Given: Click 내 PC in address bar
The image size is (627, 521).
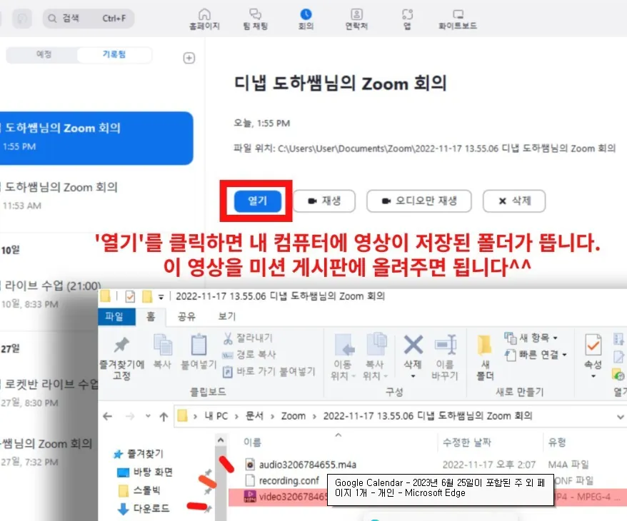Looking at the screenshot, I should [x=216, y=416].
